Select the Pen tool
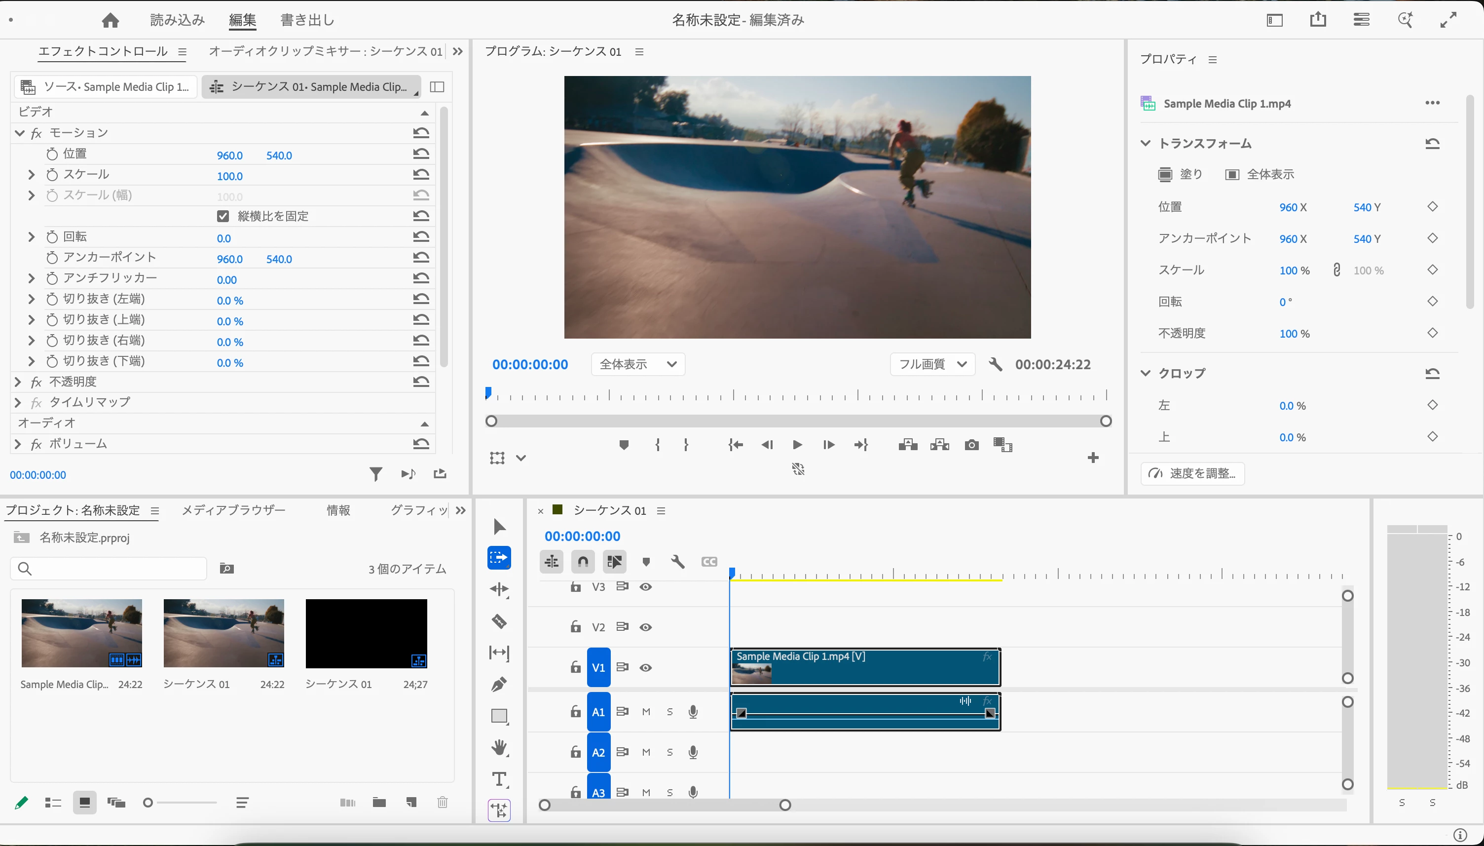 tap(499, 684)
